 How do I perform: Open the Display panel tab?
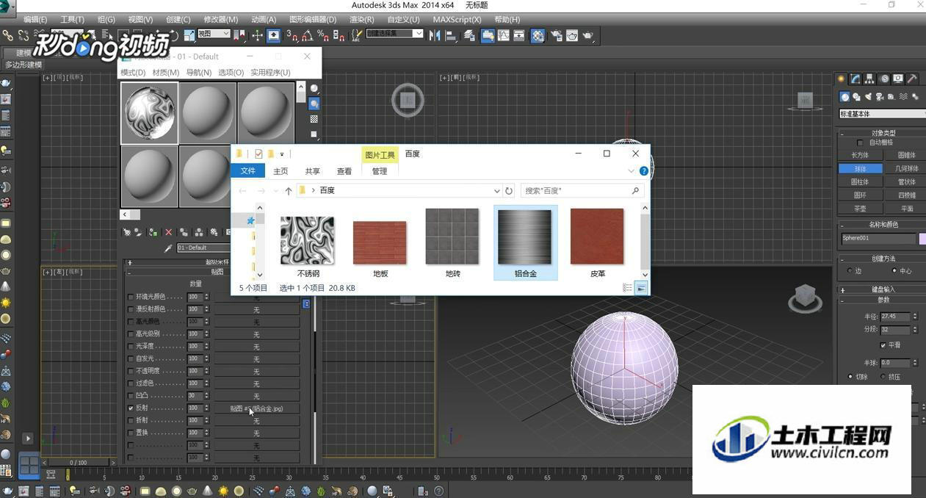898,79
